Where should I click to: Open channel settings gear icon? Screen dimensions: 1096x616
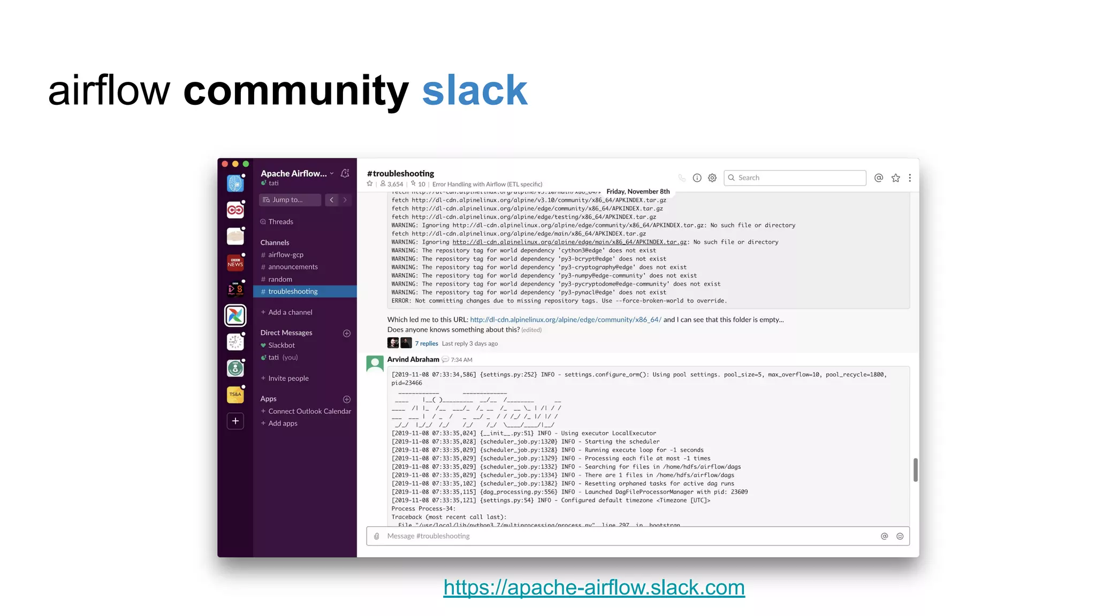coord(712,178)
